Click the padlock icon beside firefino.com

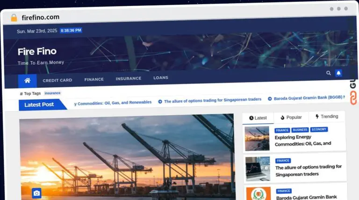[14, 17]
